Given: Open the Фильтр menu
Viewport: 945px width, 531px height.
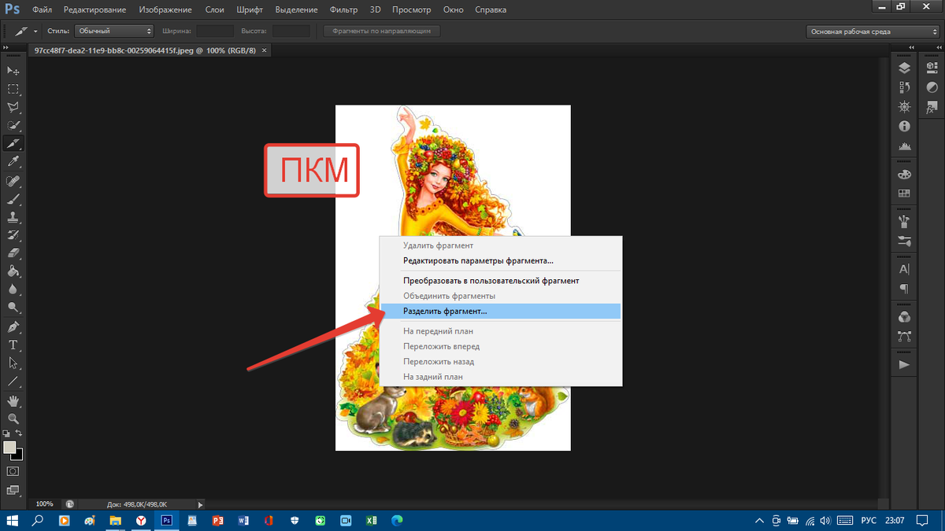Looking at the screenshot, I should (343, 10).
